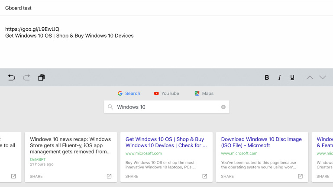
Task: Open 'Windows 10 news recap' result title
Action: click(70, 145)
